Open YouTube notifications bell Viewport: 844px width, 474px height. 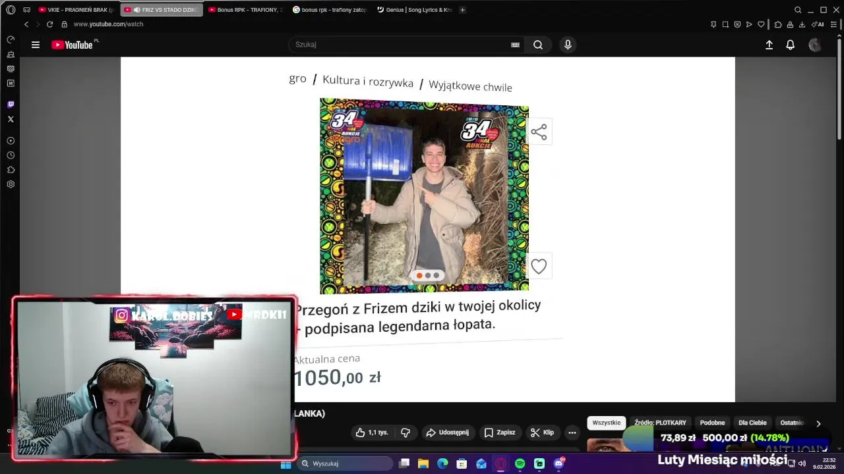click(790, 45)
